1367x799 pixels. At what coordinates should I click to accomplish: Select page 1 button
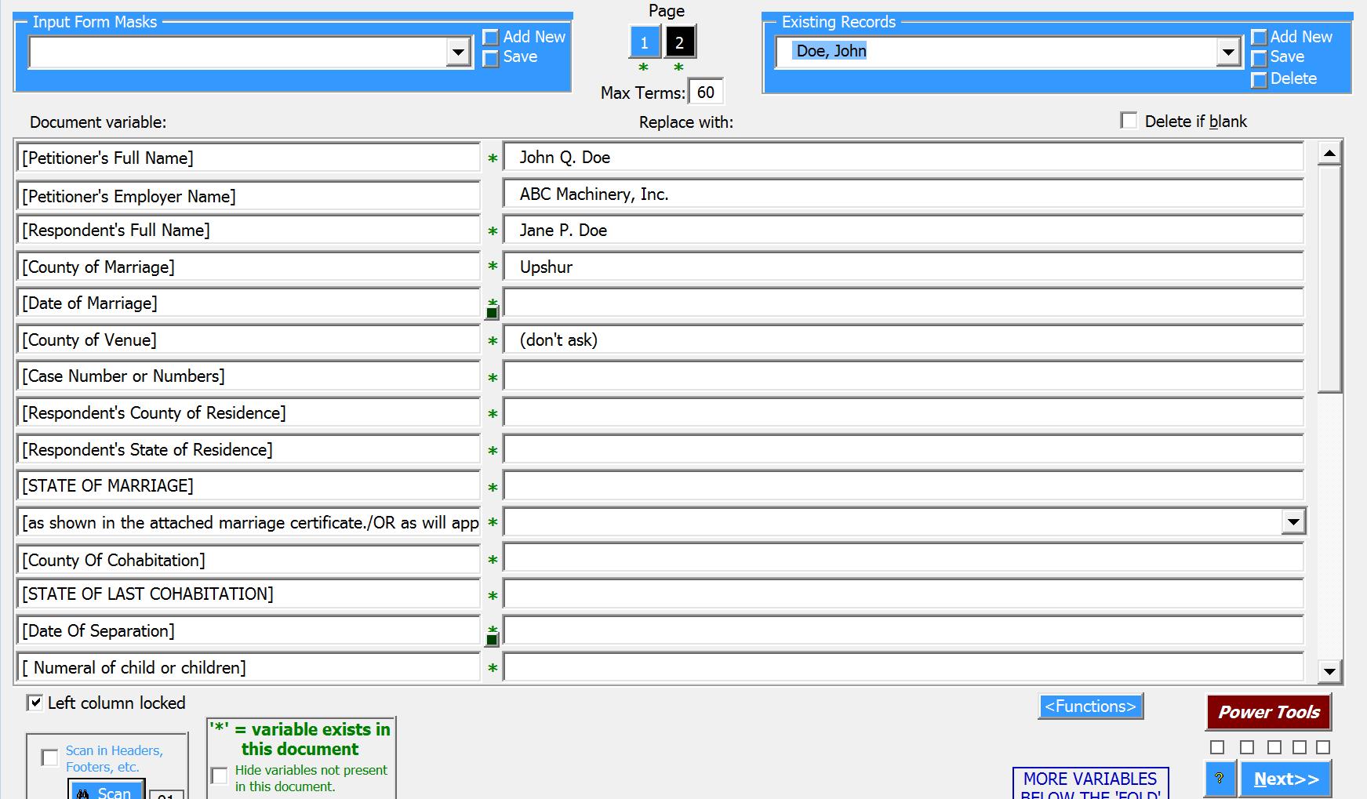[645, 42]
